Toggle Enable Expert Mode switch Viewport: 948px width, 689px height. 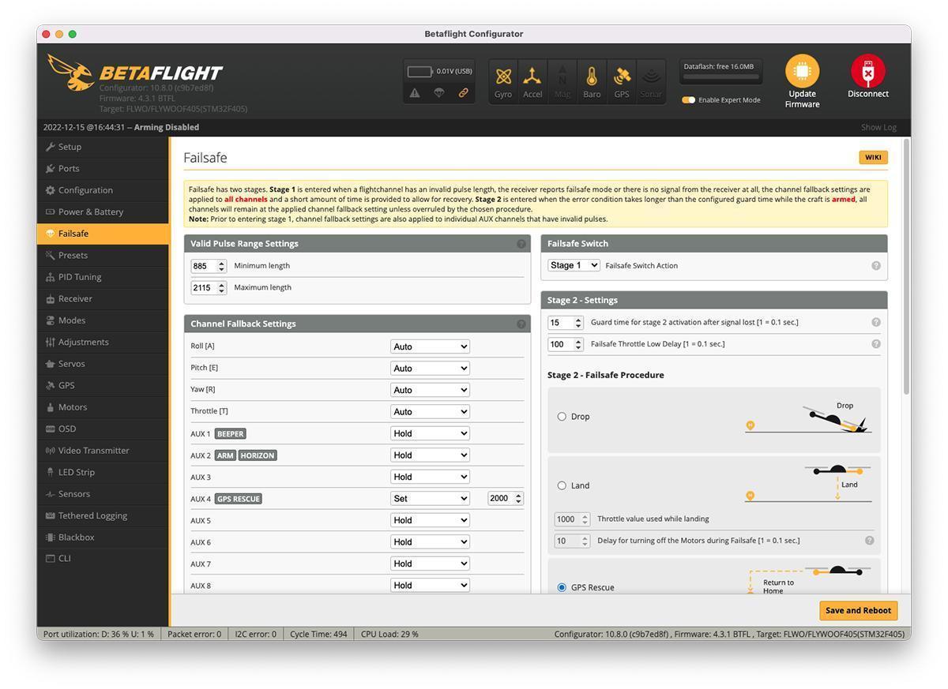(688, 100)
